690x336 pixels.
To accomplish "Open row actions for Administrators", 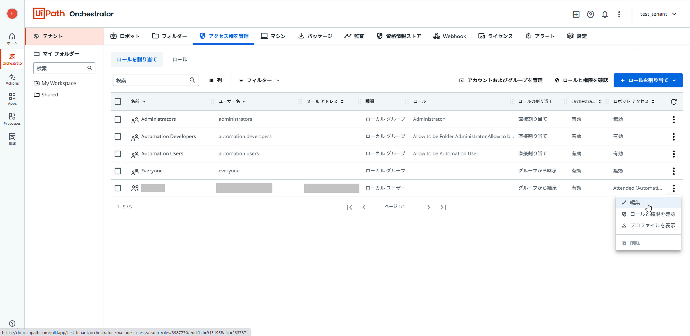I will pos(674,119).
